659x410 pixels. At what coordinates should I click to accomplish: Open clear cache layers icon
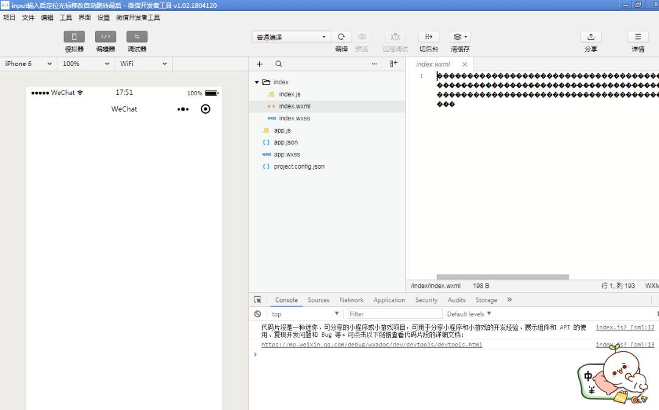pos(460,37)
